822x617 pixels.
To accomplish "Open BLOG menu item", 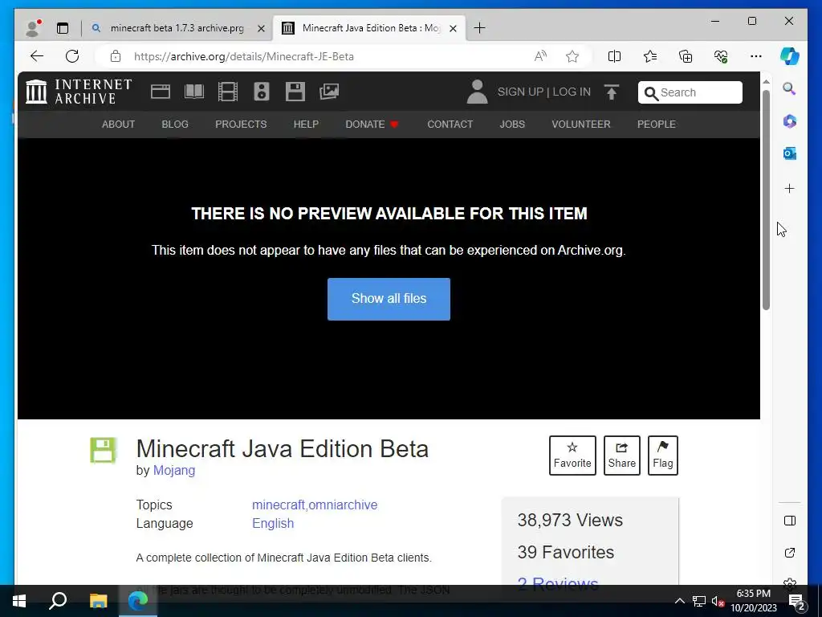I will (x=175, y=125).
